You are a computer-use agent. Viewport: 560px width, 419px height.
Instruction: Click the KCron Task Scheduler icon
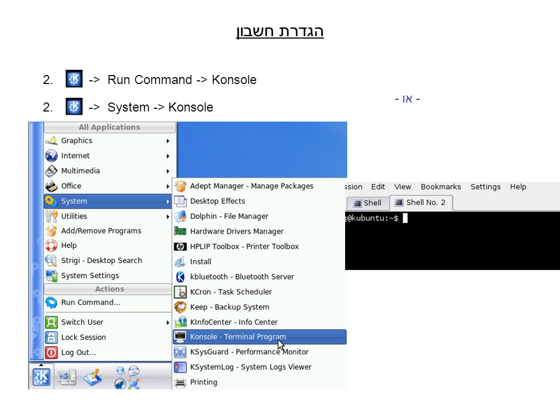180,292
